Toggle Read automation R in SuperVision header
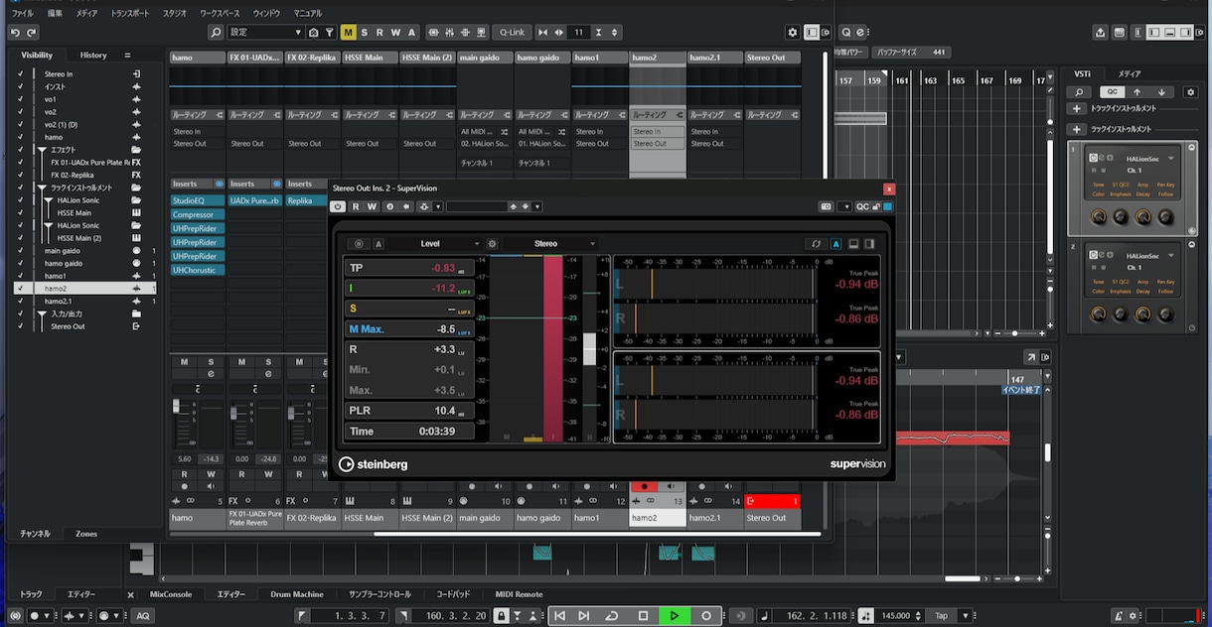 coord(356,206)
